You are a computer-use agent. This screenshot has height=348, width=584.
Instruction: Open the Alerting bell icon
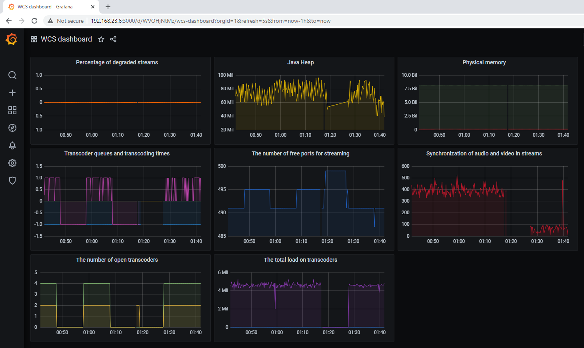(x=12, y=145)
